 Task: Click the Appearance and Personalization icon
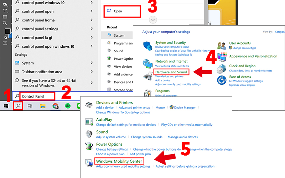222,57
